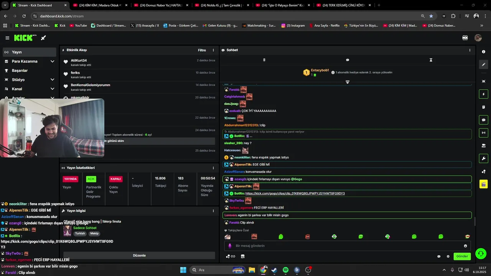Open Başarılar in the sidebar
This screenshot has height=276, width=491.
(30, 71)
